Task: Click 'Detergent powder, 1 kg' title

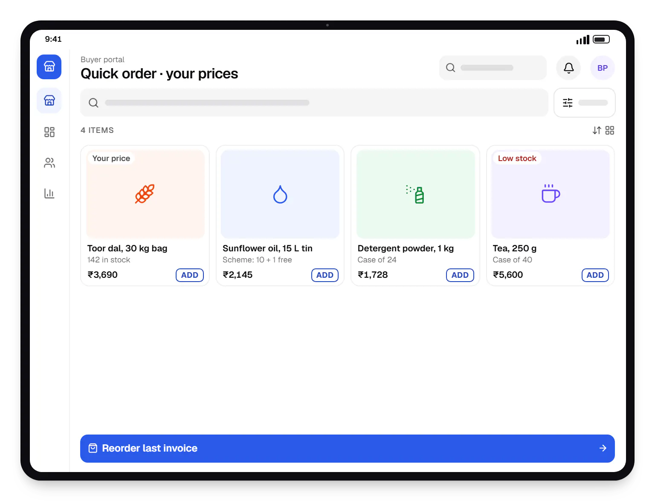Action: 406,248
